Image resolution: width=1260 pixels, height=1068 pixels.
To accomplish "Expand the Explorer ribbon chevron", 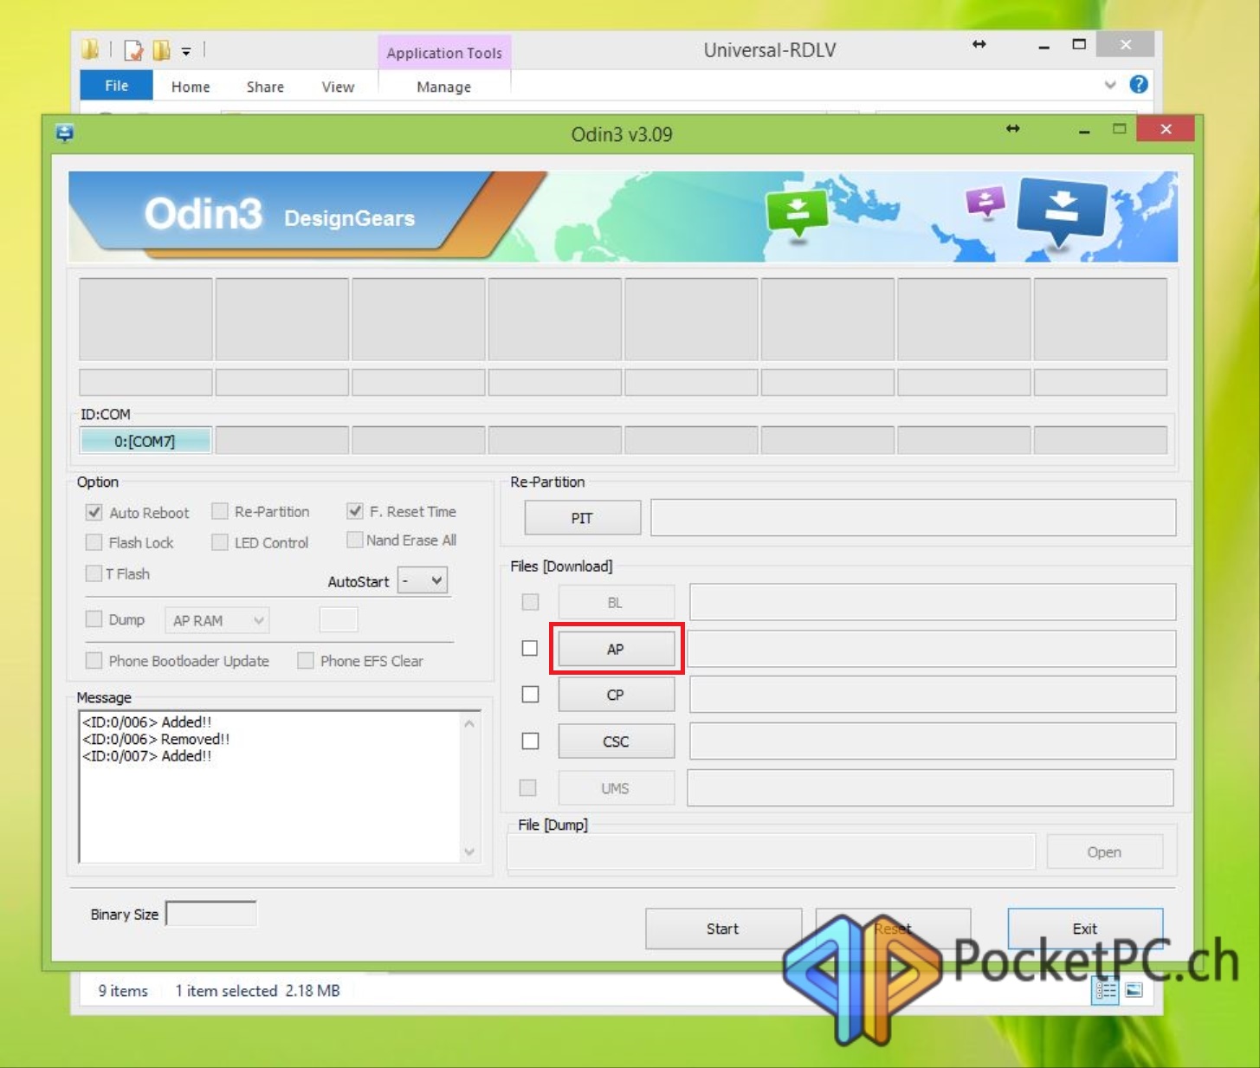I will pyautogui.click(x=1110, y=85).
